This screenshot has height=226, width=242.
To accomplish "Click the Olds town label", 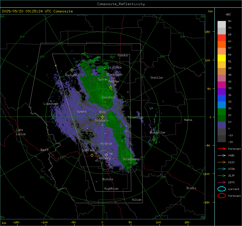I will coord(102,112).
